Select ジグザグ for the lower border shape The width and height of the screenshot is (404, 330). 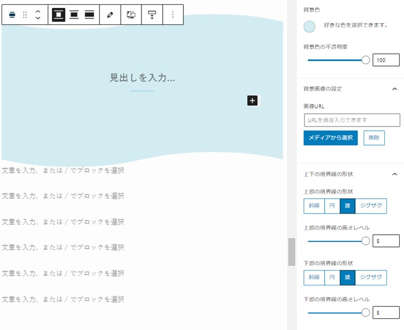click(371, 277)
